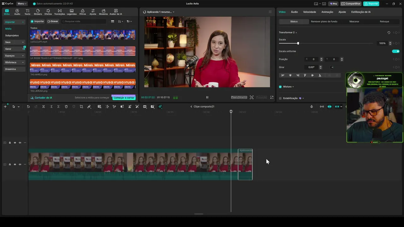Image resolution: width=404 pixels, height=227 pixels.
Task: Click the Começar a cortar button
Action: 124,98
